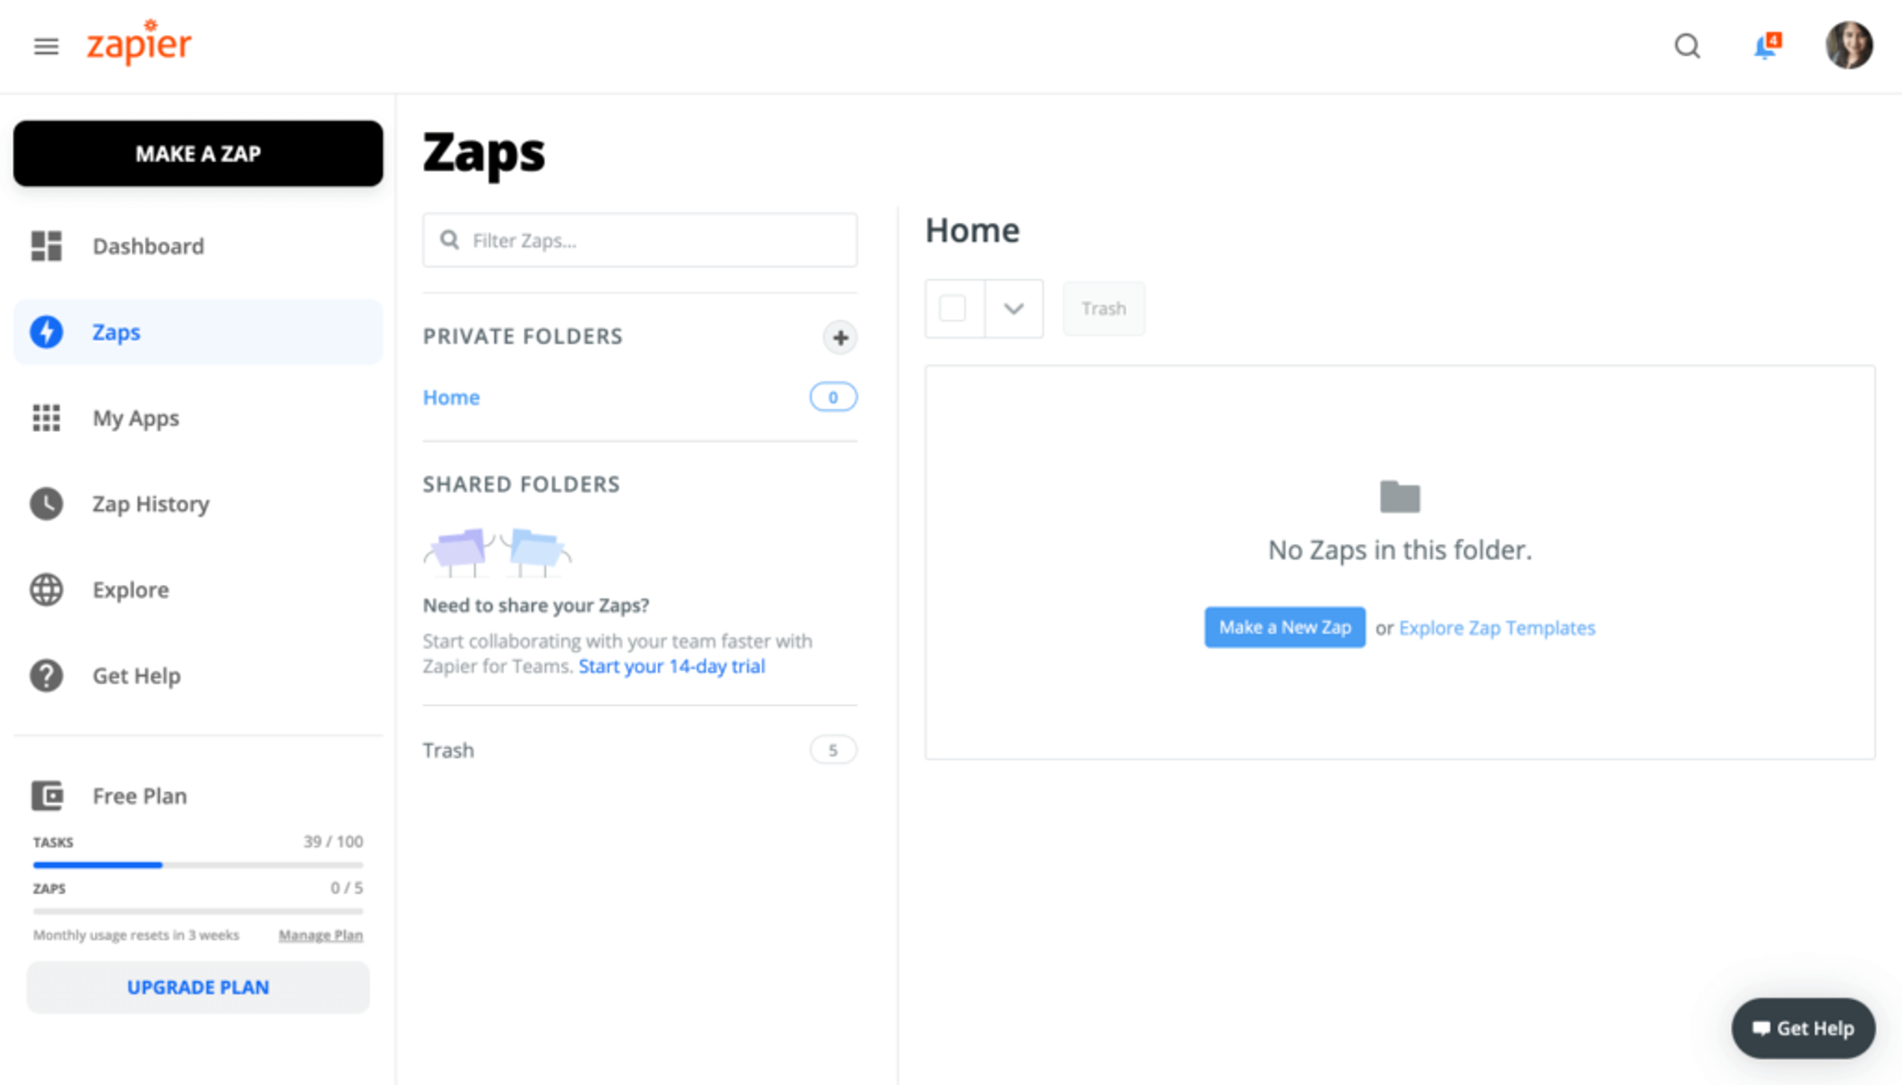Add a new private folder

(x=840, y=337)
